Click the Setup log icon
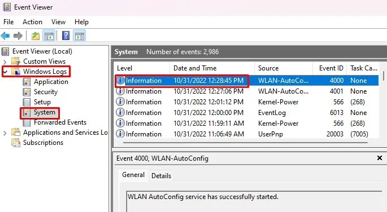 tap(27, 102)
